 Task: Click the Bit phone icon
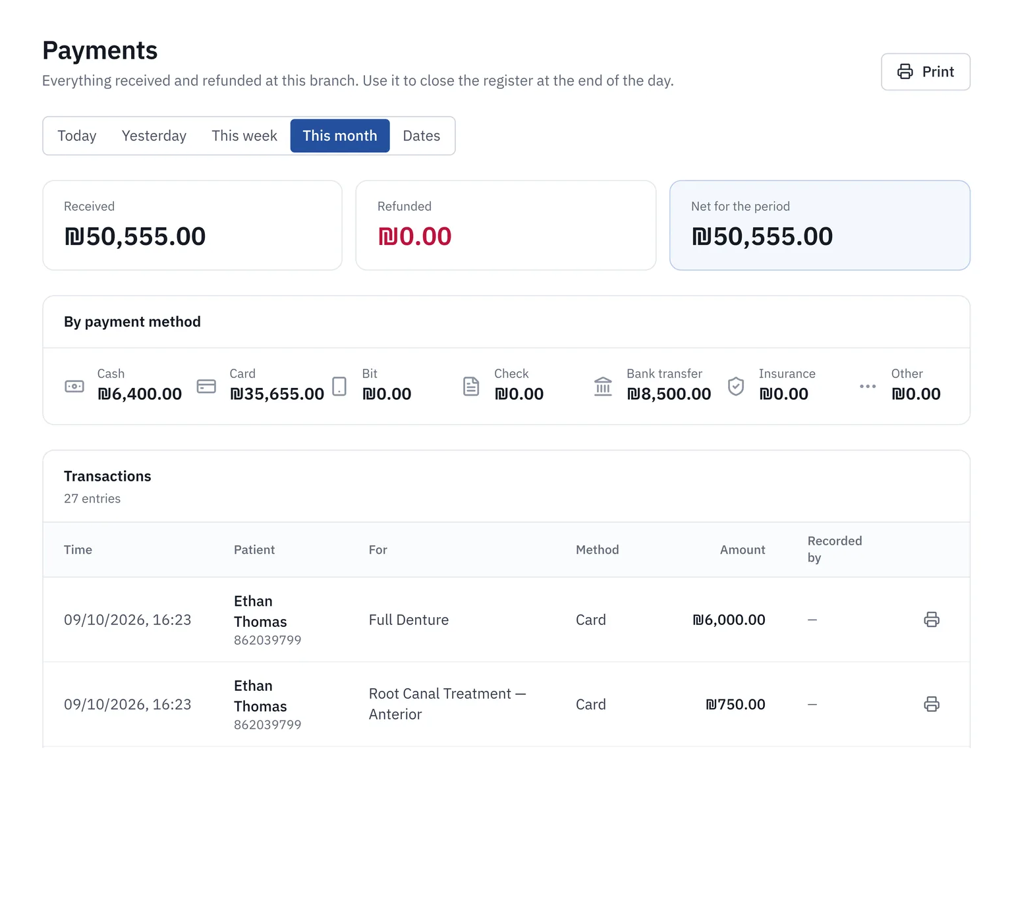pyautogui.click(x=339, y=386)
